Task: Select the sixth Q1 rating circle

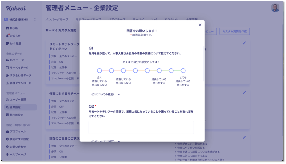Action: (159, 71)
